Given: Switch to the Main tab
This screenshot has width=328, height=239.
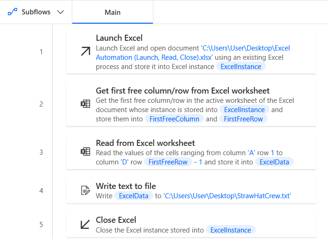Looking at the screenshot, I should 113,12.
